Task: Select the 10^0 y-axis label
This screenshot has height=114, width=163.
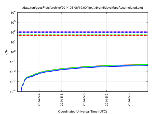Action: pos(13,52)
